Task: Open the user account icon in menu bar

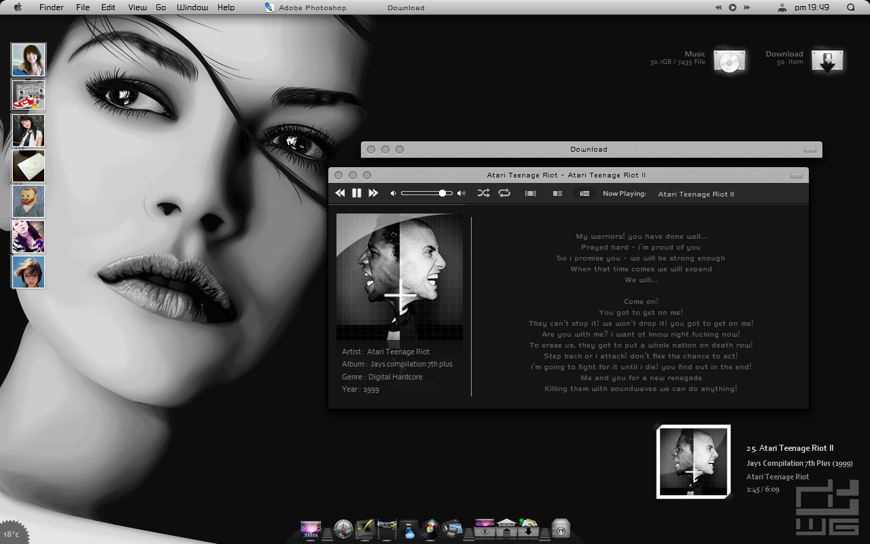Action: pos(782,7)
